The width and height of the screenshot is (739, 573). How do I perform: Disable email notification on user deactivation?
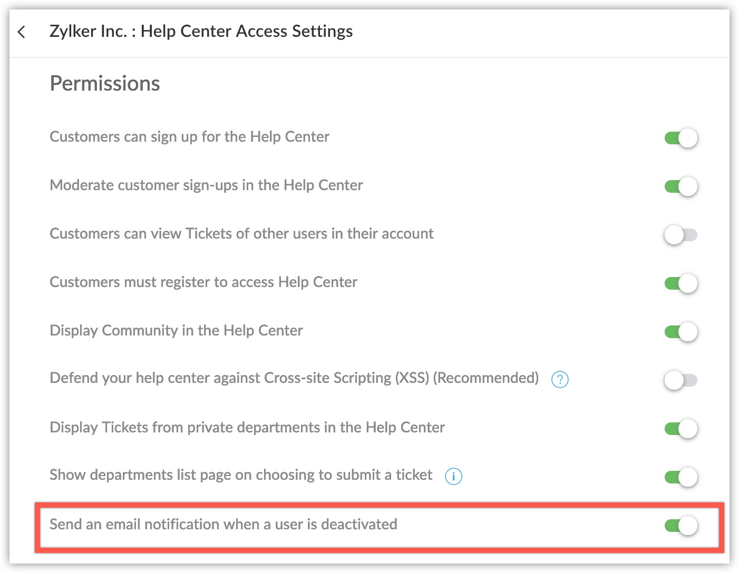pos(680,525)
